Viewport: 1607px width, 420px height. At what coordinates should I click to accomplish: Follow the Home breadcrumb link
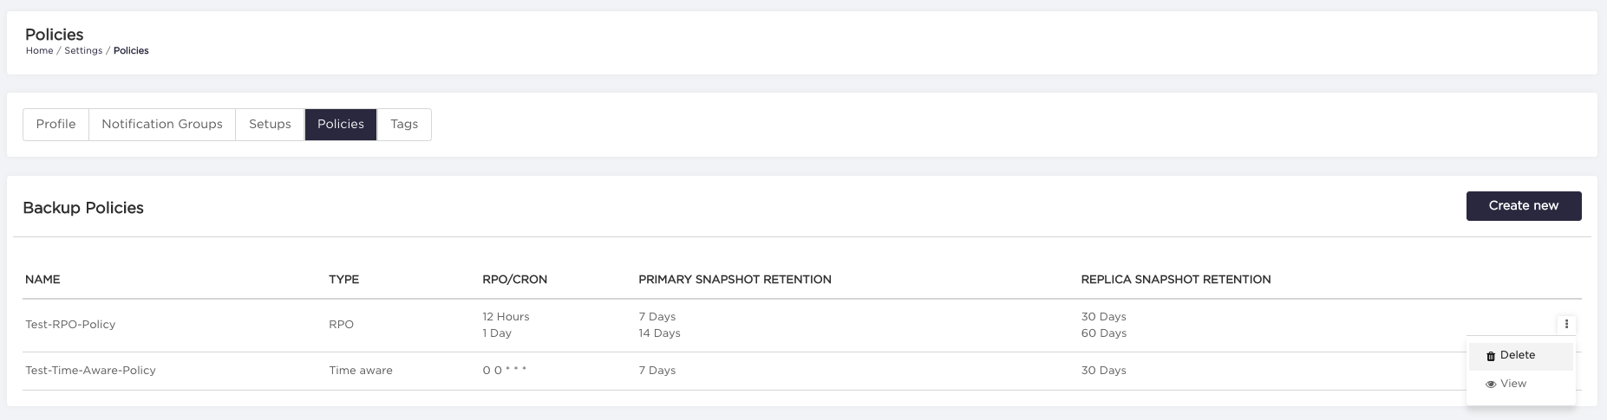coord(39,51)
